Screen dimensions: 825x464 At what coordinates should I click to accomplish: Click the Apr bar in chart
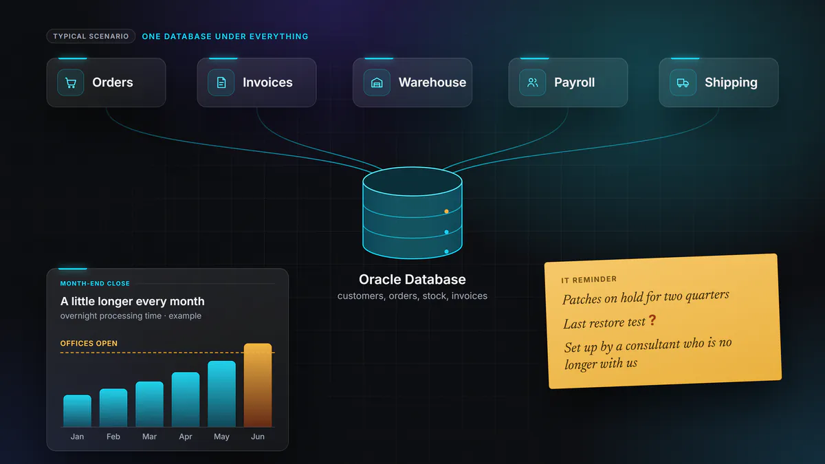[x=186, y=399]
